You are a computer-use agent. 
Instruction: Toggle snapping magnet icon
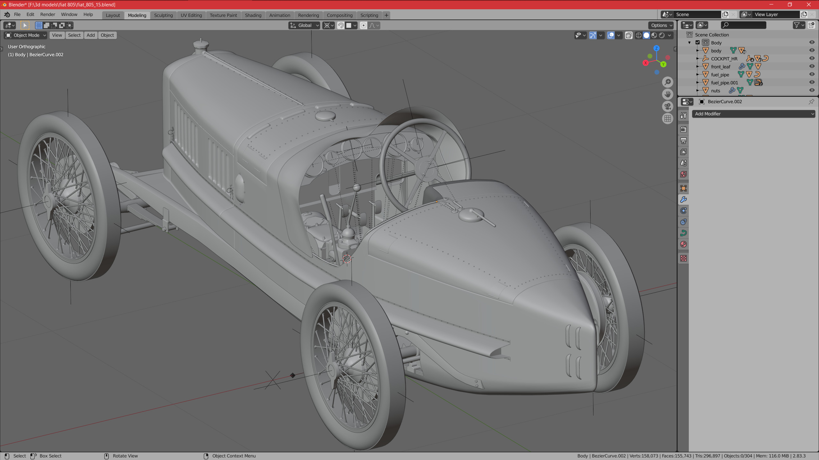click(x=341, y=25)
